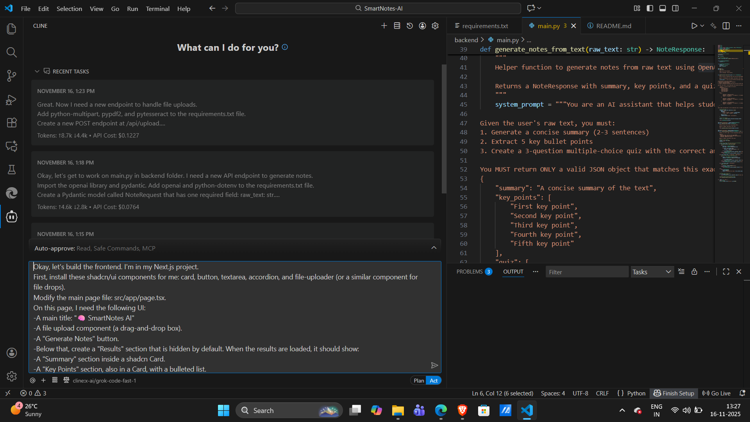Collapse the Recent Tasks section

click(x=37, y=72)
